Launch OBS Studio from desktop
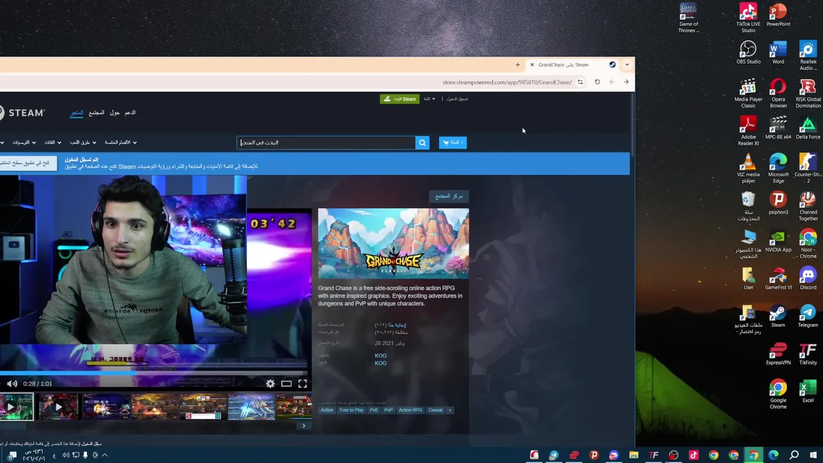823x463 pixels. pyautogui.click(x=748, y=53)
